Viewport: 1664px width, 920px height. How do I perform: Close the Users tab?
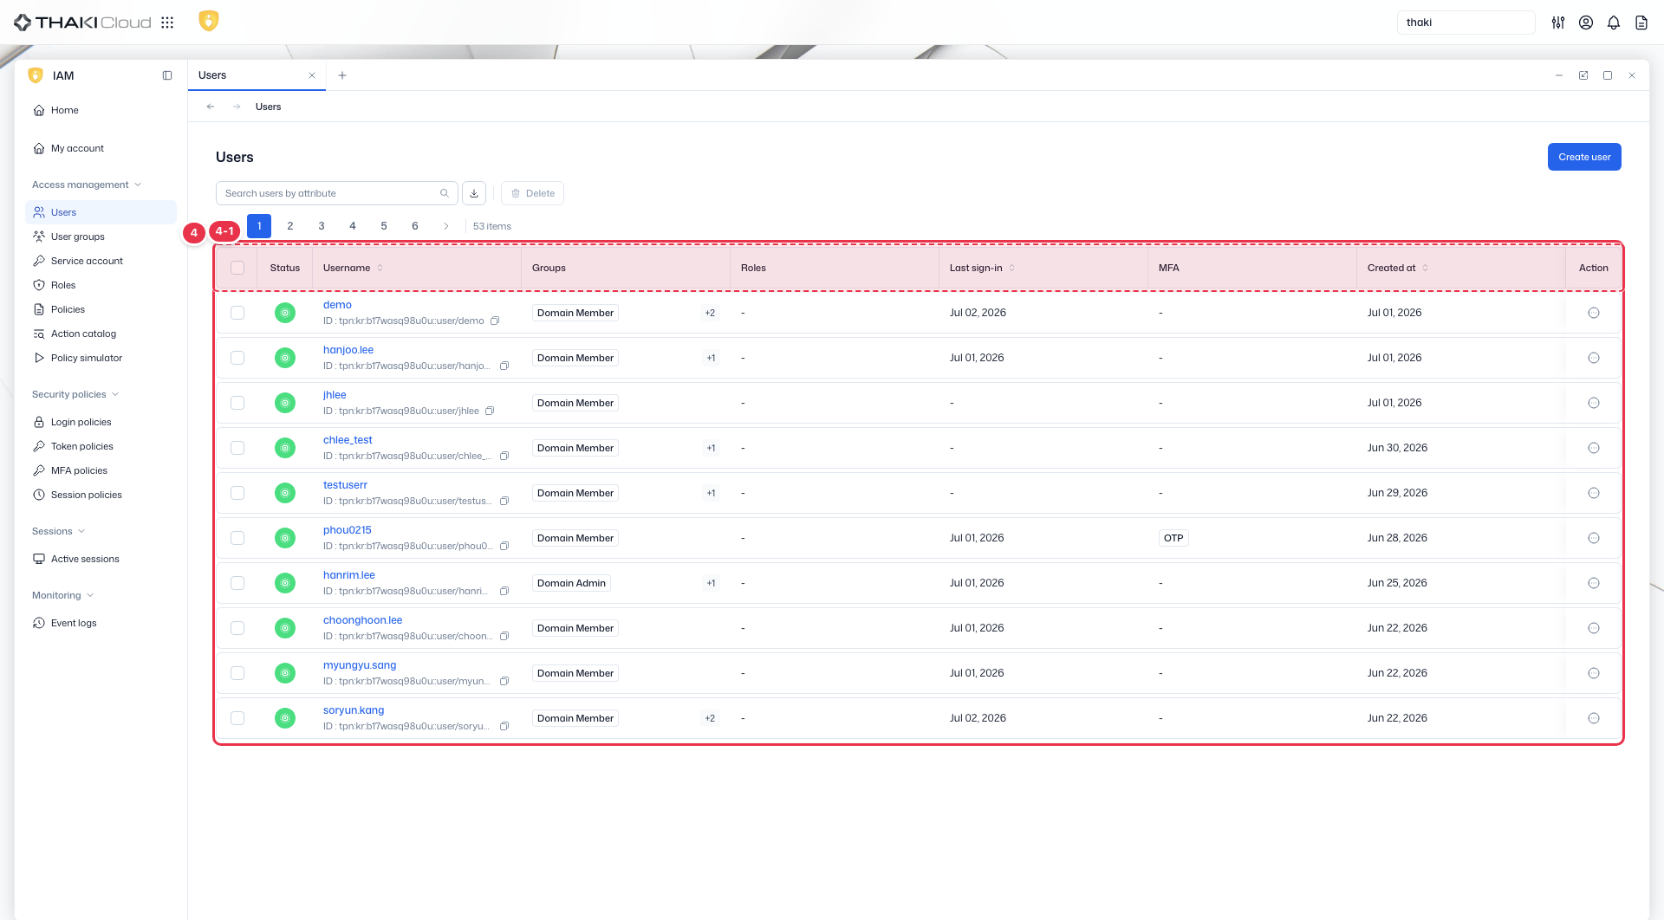click(312, 75)
